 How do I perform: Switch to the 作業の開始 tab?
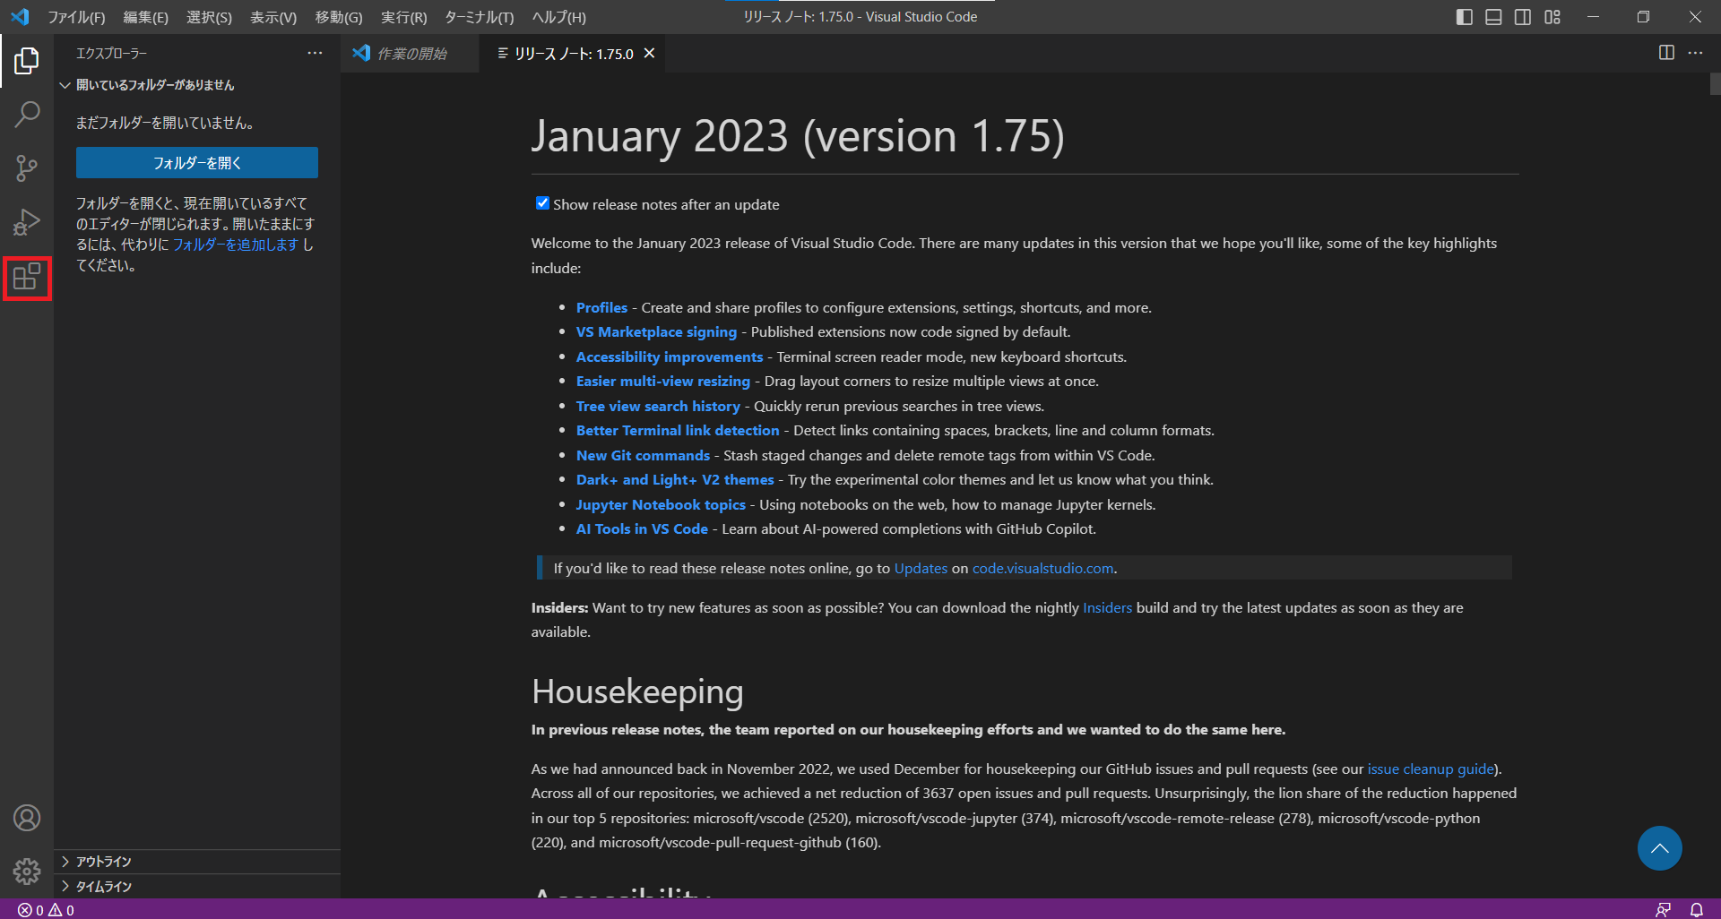410,53
